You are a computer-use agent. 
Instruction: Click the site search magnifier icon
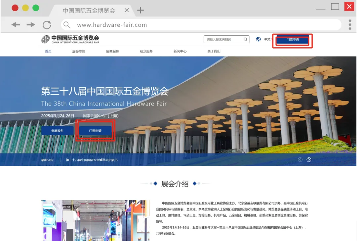pyautogui.click(x=245, y=39)
